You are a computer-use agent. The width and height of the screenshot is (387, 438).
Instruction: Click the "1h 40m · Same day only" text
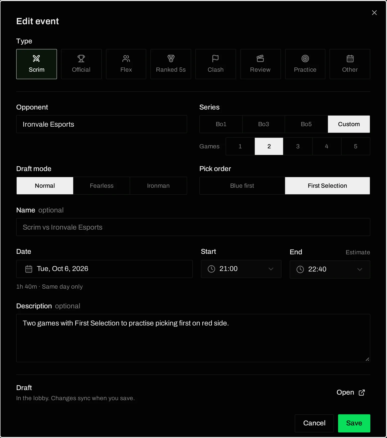tap(49, 287)
